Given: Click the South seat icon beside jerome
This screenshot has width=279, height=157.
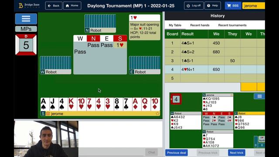Looking at the screenshot, I should tap(43, 113).
